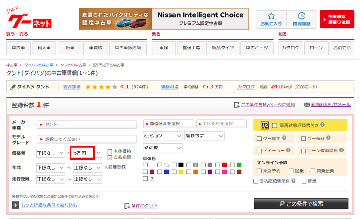Open the 価格相場 link
This screenshot has height=219, width=360.
pyautogui.click(x=169, y=87)
